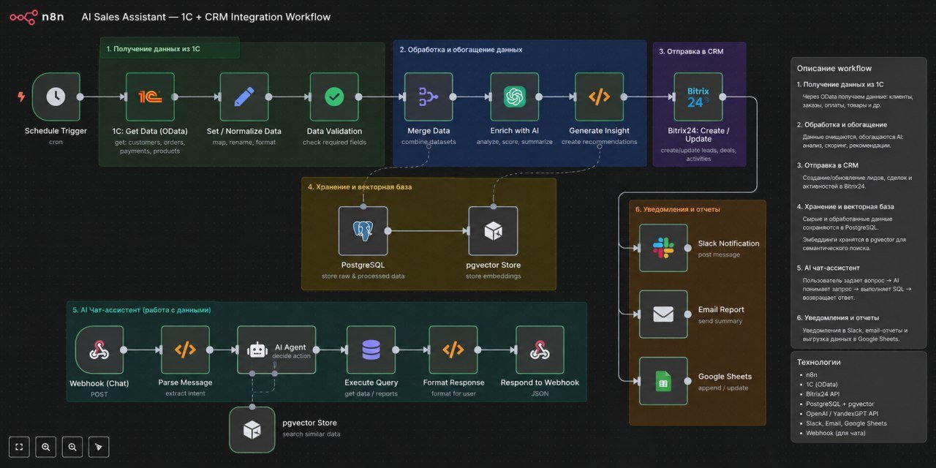Select the AI Agent robot node
This screenshot has width=936, height=468.
278,350
